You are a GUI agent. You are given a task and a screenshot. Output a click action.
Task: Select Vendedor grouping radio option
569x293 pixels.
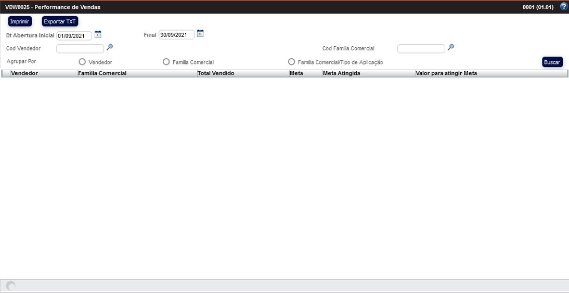tap(82, 62)
